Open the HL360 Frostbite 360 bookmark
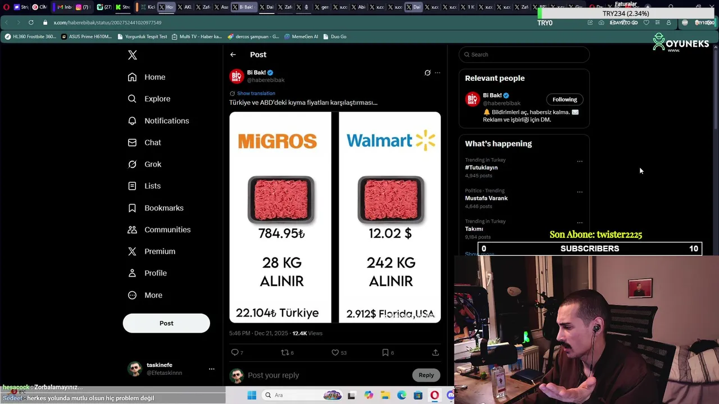The width and height of the screenshot is (719, 404). pos(30,36)
